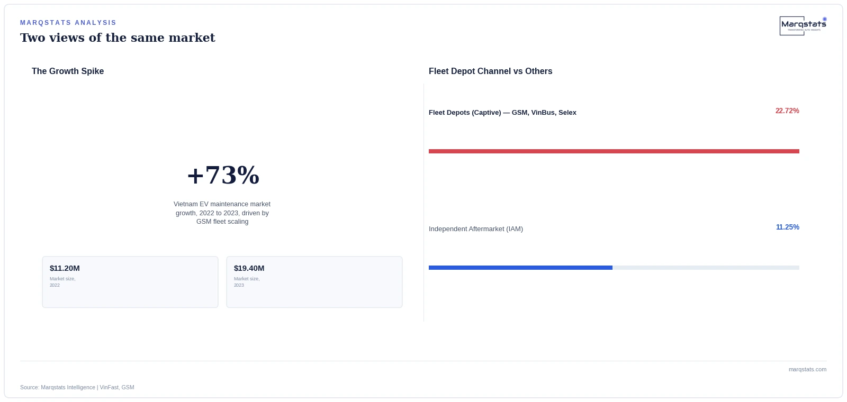Click the unfilled gray part of IAM bar
Screen dimensions: 847x402
[706, 268]
